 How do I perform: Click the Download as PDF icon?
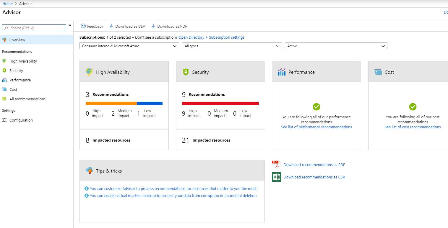(153, 26)
